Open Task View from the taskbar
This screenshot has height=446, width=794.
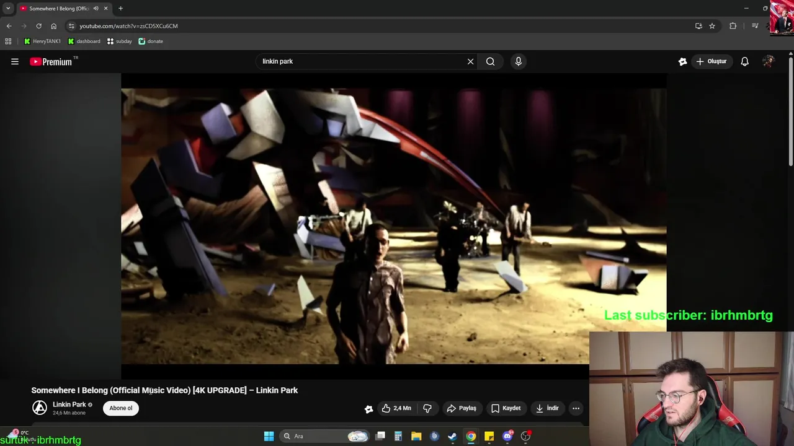[380, 436]
